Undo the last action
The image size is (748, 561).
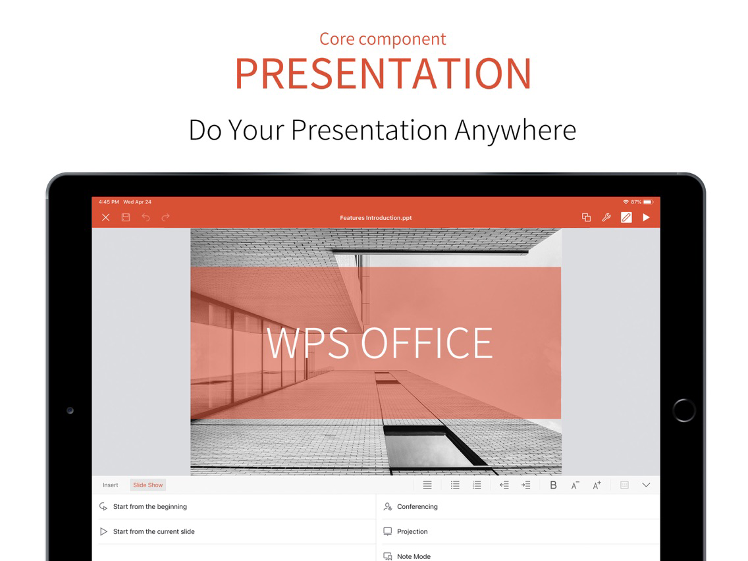(145, 217)
